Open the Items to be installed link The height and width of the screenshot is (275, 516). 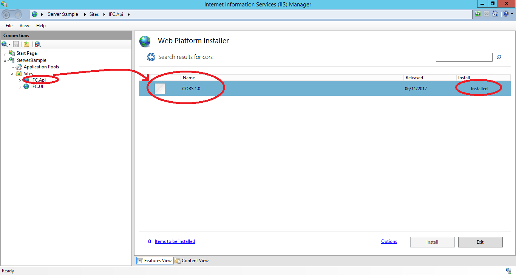pyautogui.click(x=175, y=241)
